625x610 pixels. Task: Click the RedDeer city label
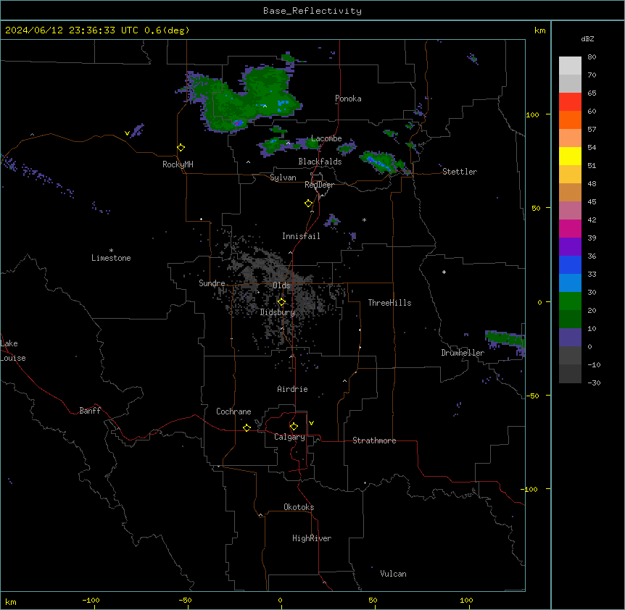click(319, 185)
